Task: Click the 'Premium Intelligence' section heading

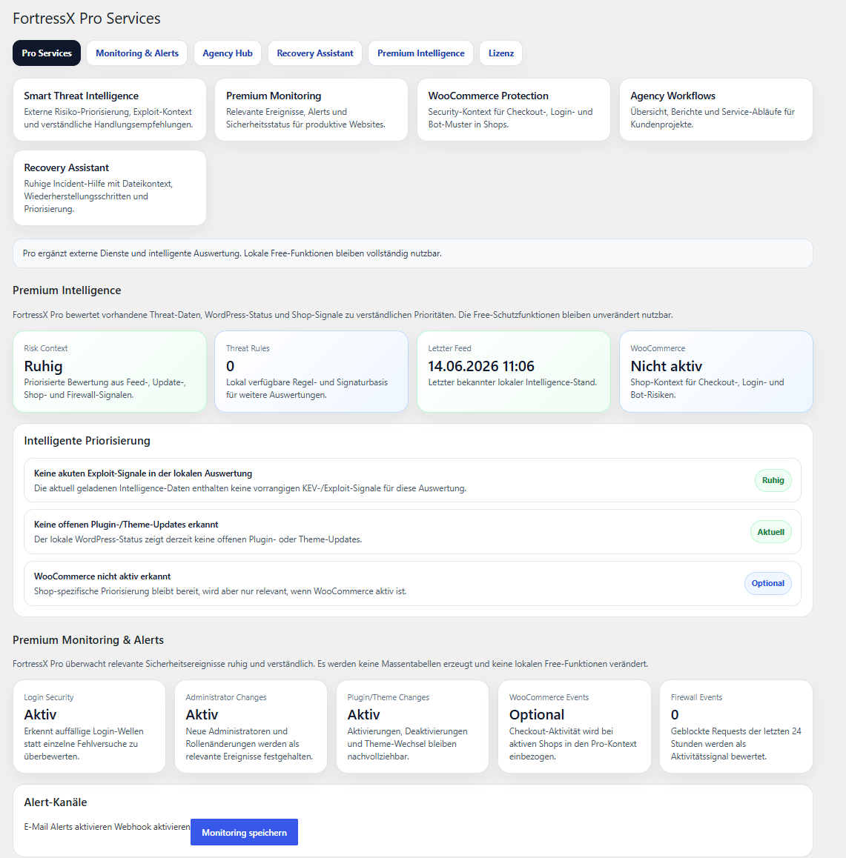Action: tap(67, 290)
